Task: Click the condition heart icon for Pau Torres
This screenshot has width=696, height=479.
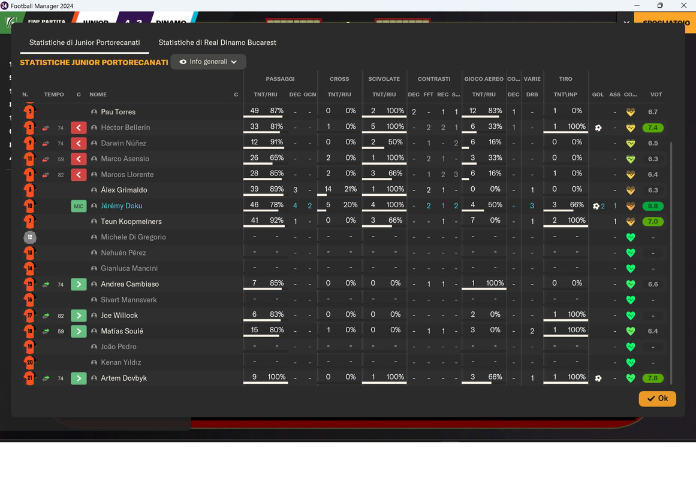Action: click(x=630, y=112)
